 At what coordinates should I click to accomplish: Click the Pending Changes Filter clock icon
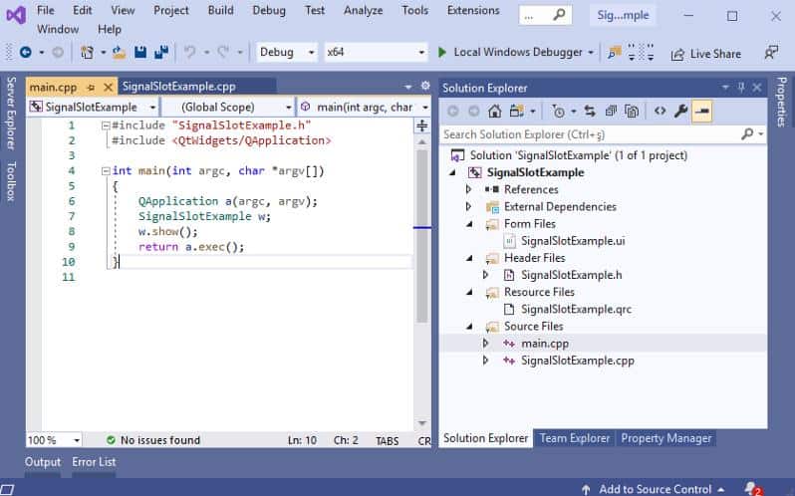coord(558,111)
